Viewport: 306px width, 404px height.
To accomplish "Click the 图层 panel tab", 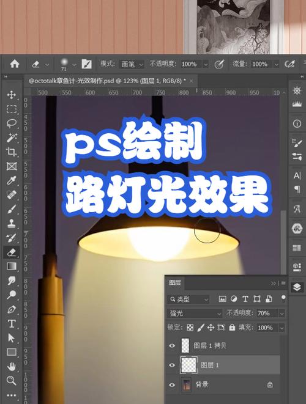I will click(x=175, y=282).
